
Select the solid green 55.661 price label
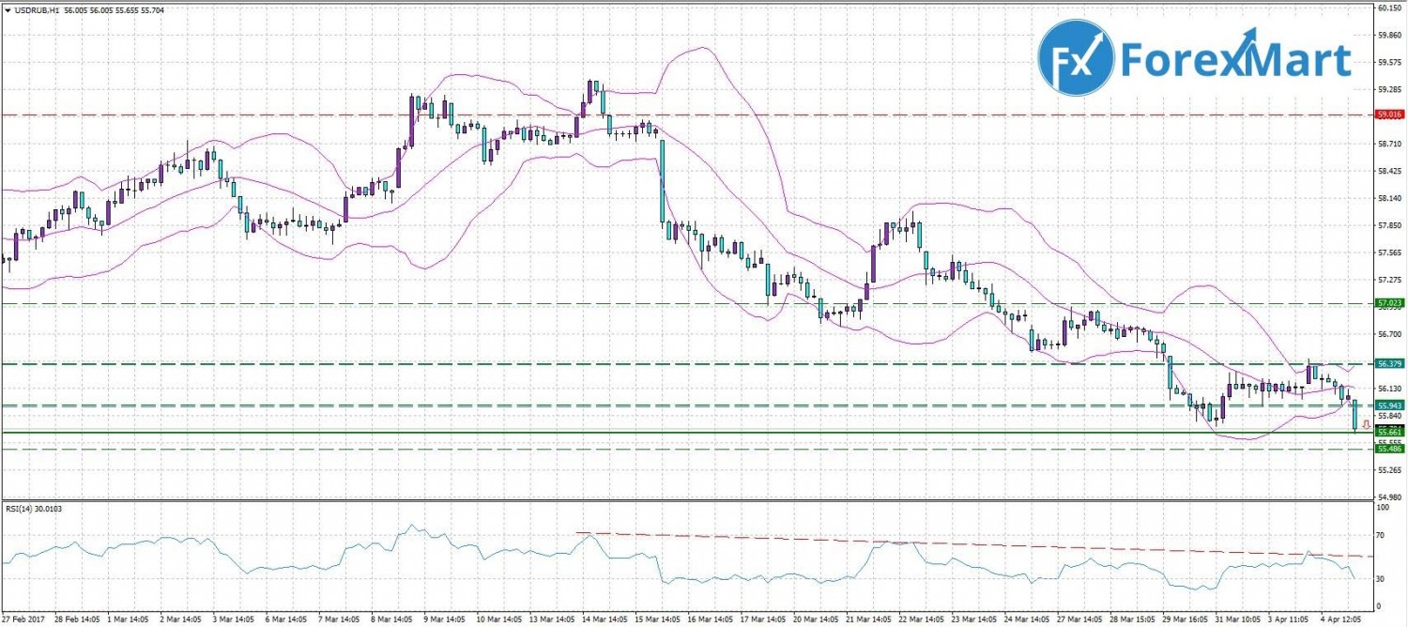pos(1388,433)
